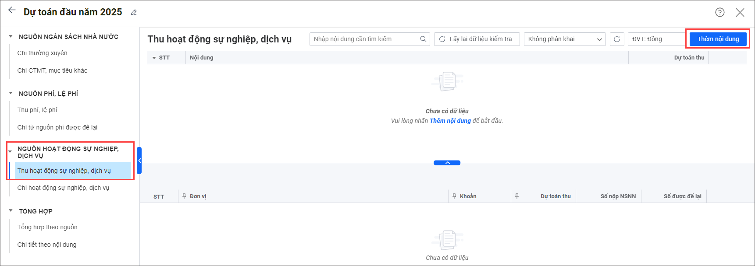Click the Thêm nội dung link in empty state

(450, 121)
